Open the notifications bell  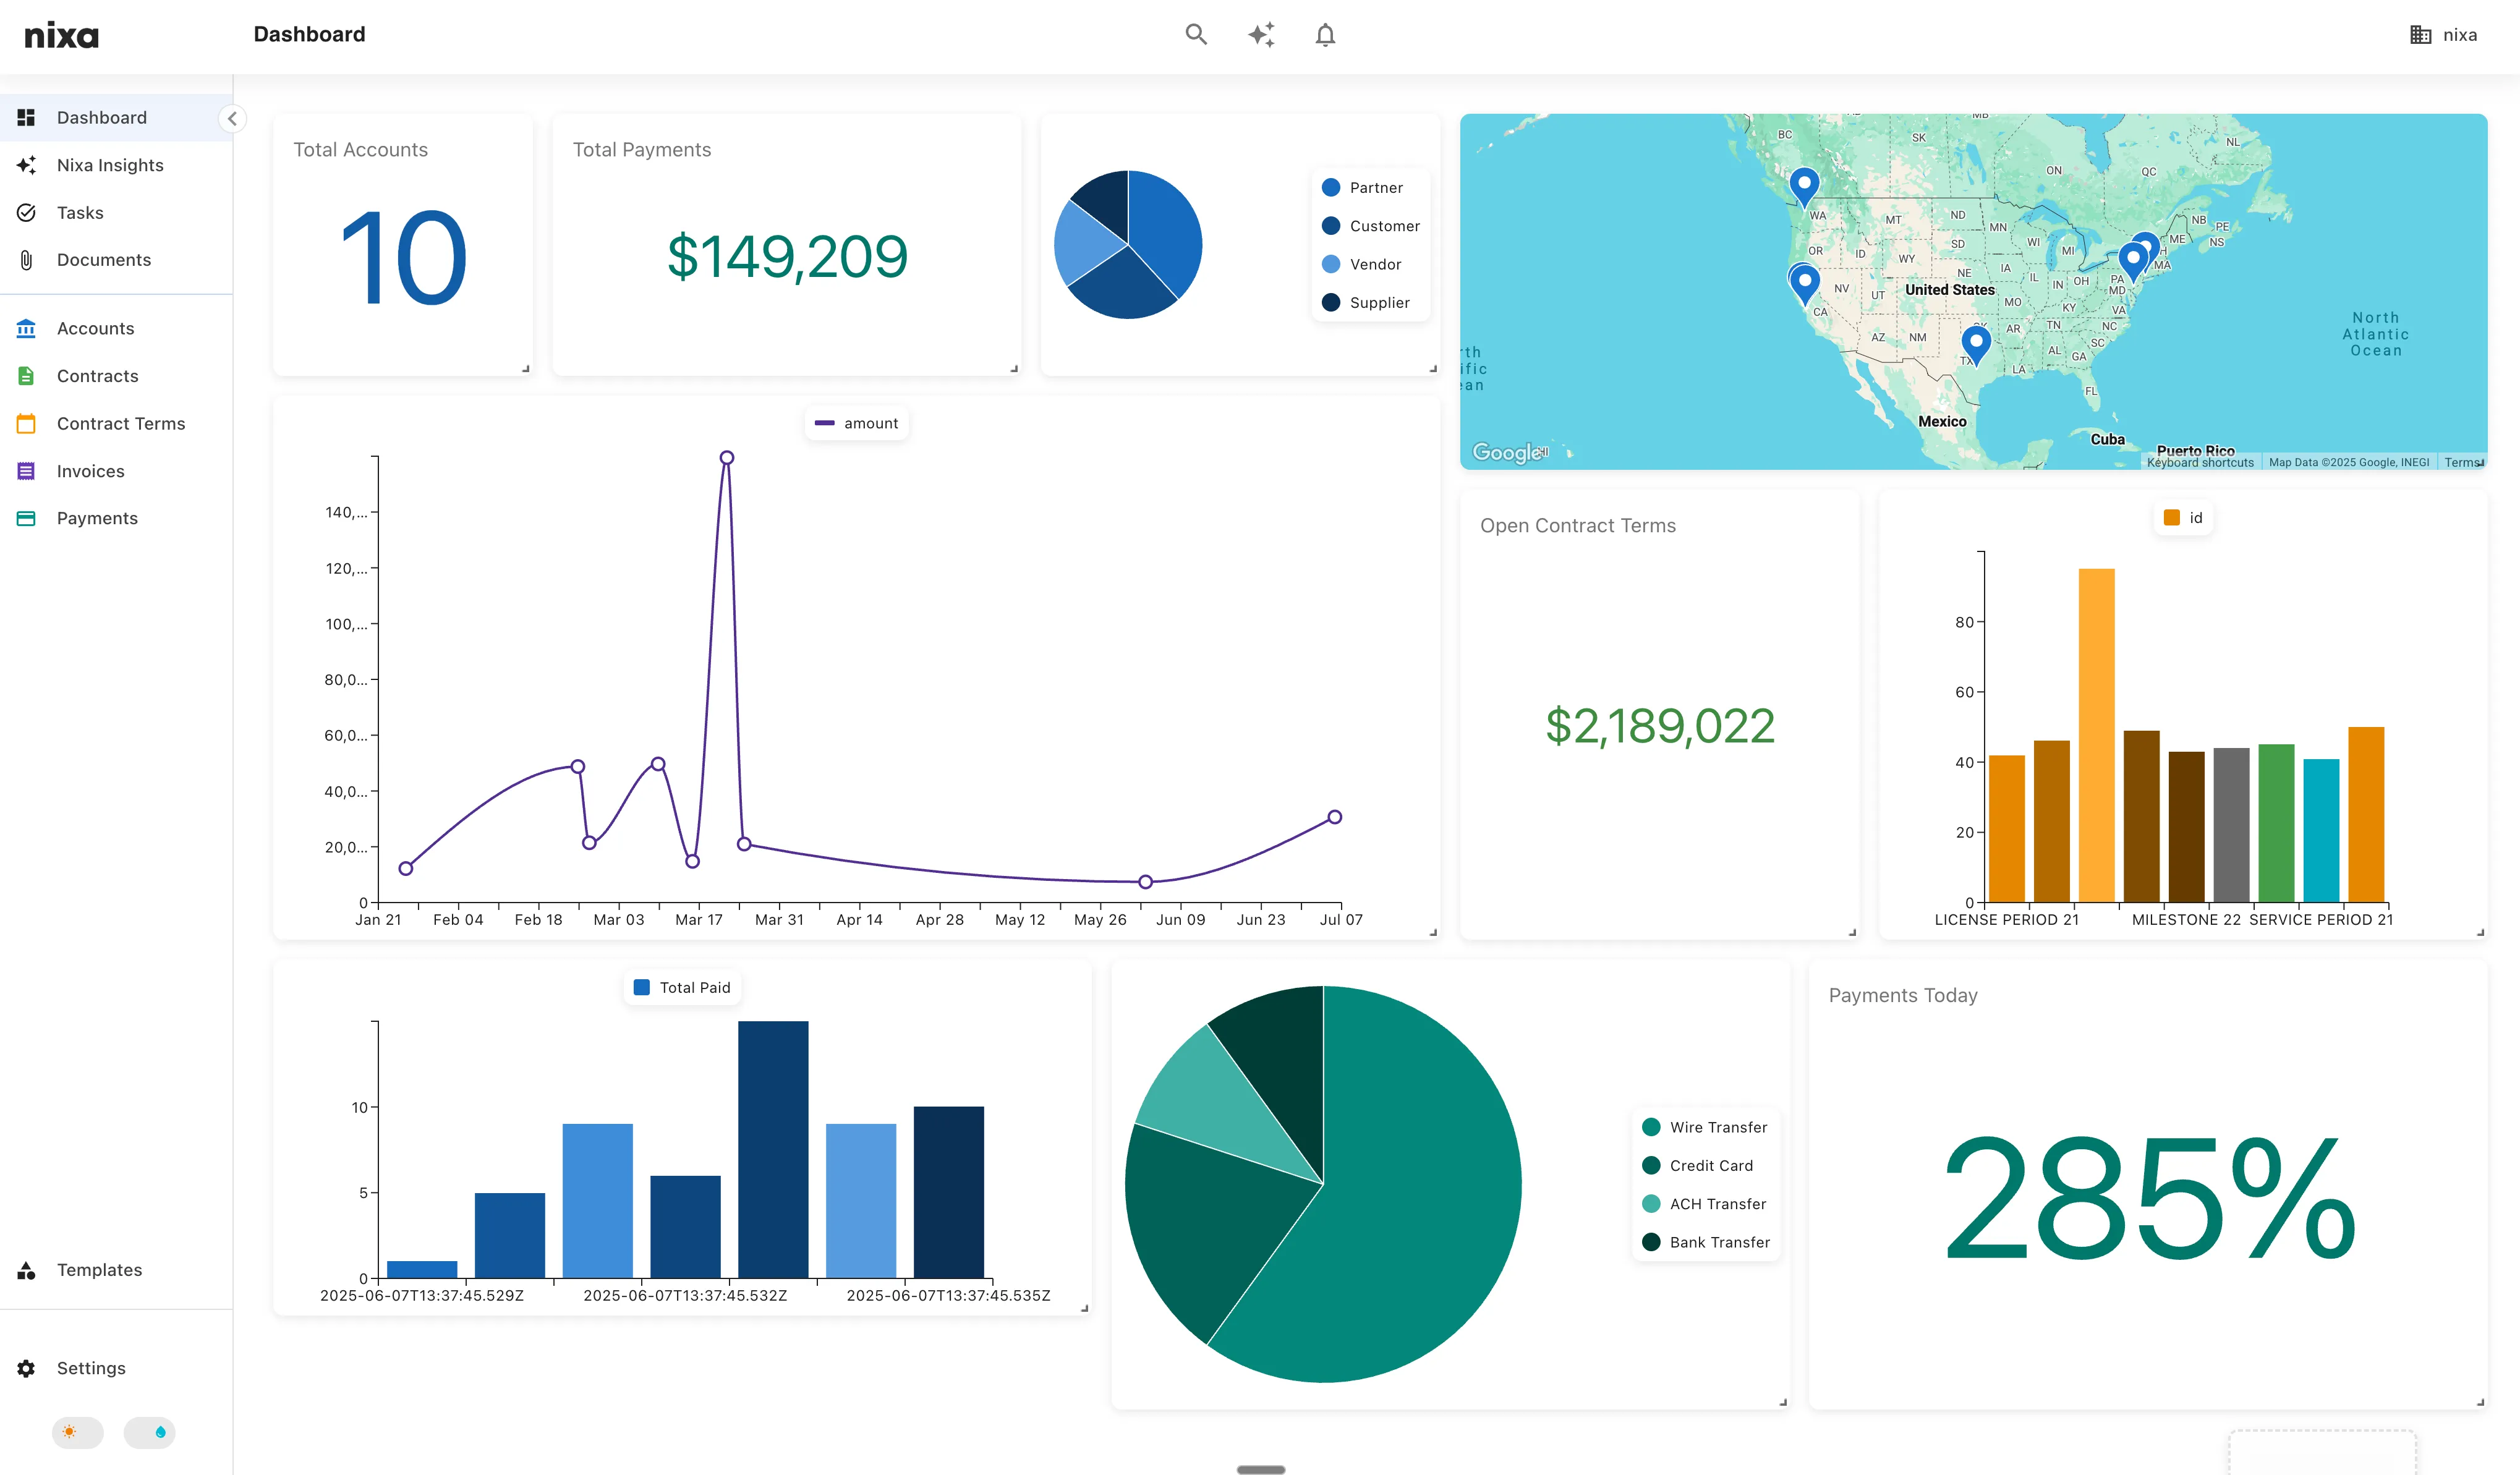tap(1326, 34)
